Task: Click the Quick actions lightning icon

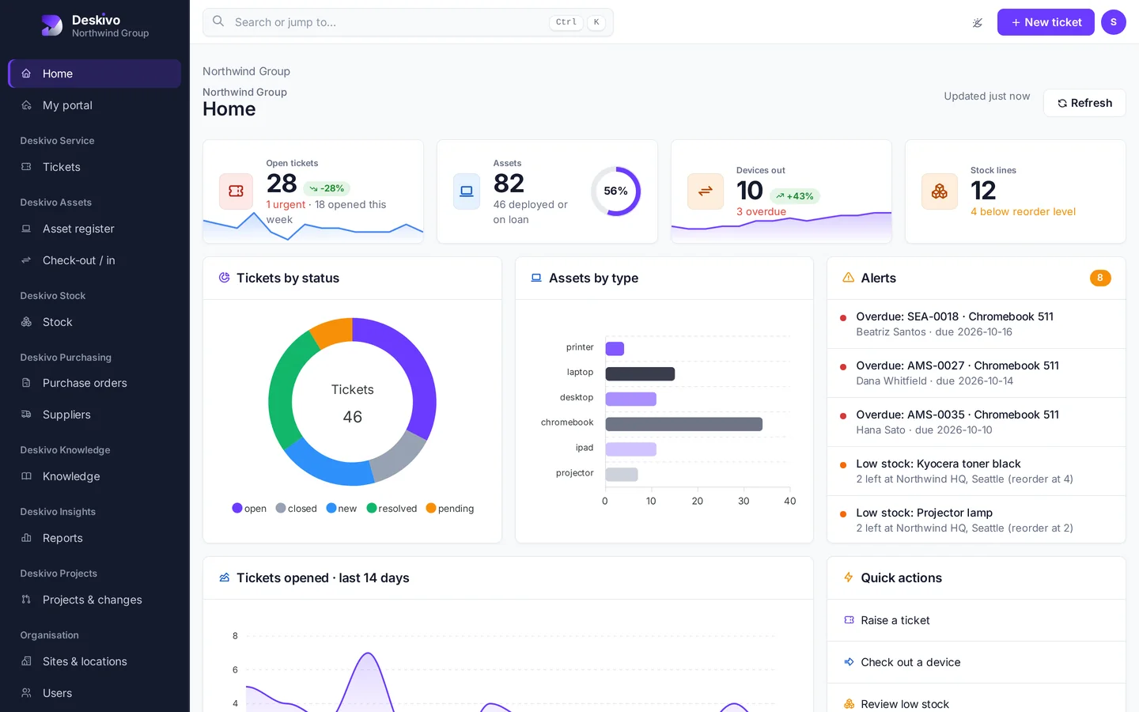Action: [x=848, y=578]
